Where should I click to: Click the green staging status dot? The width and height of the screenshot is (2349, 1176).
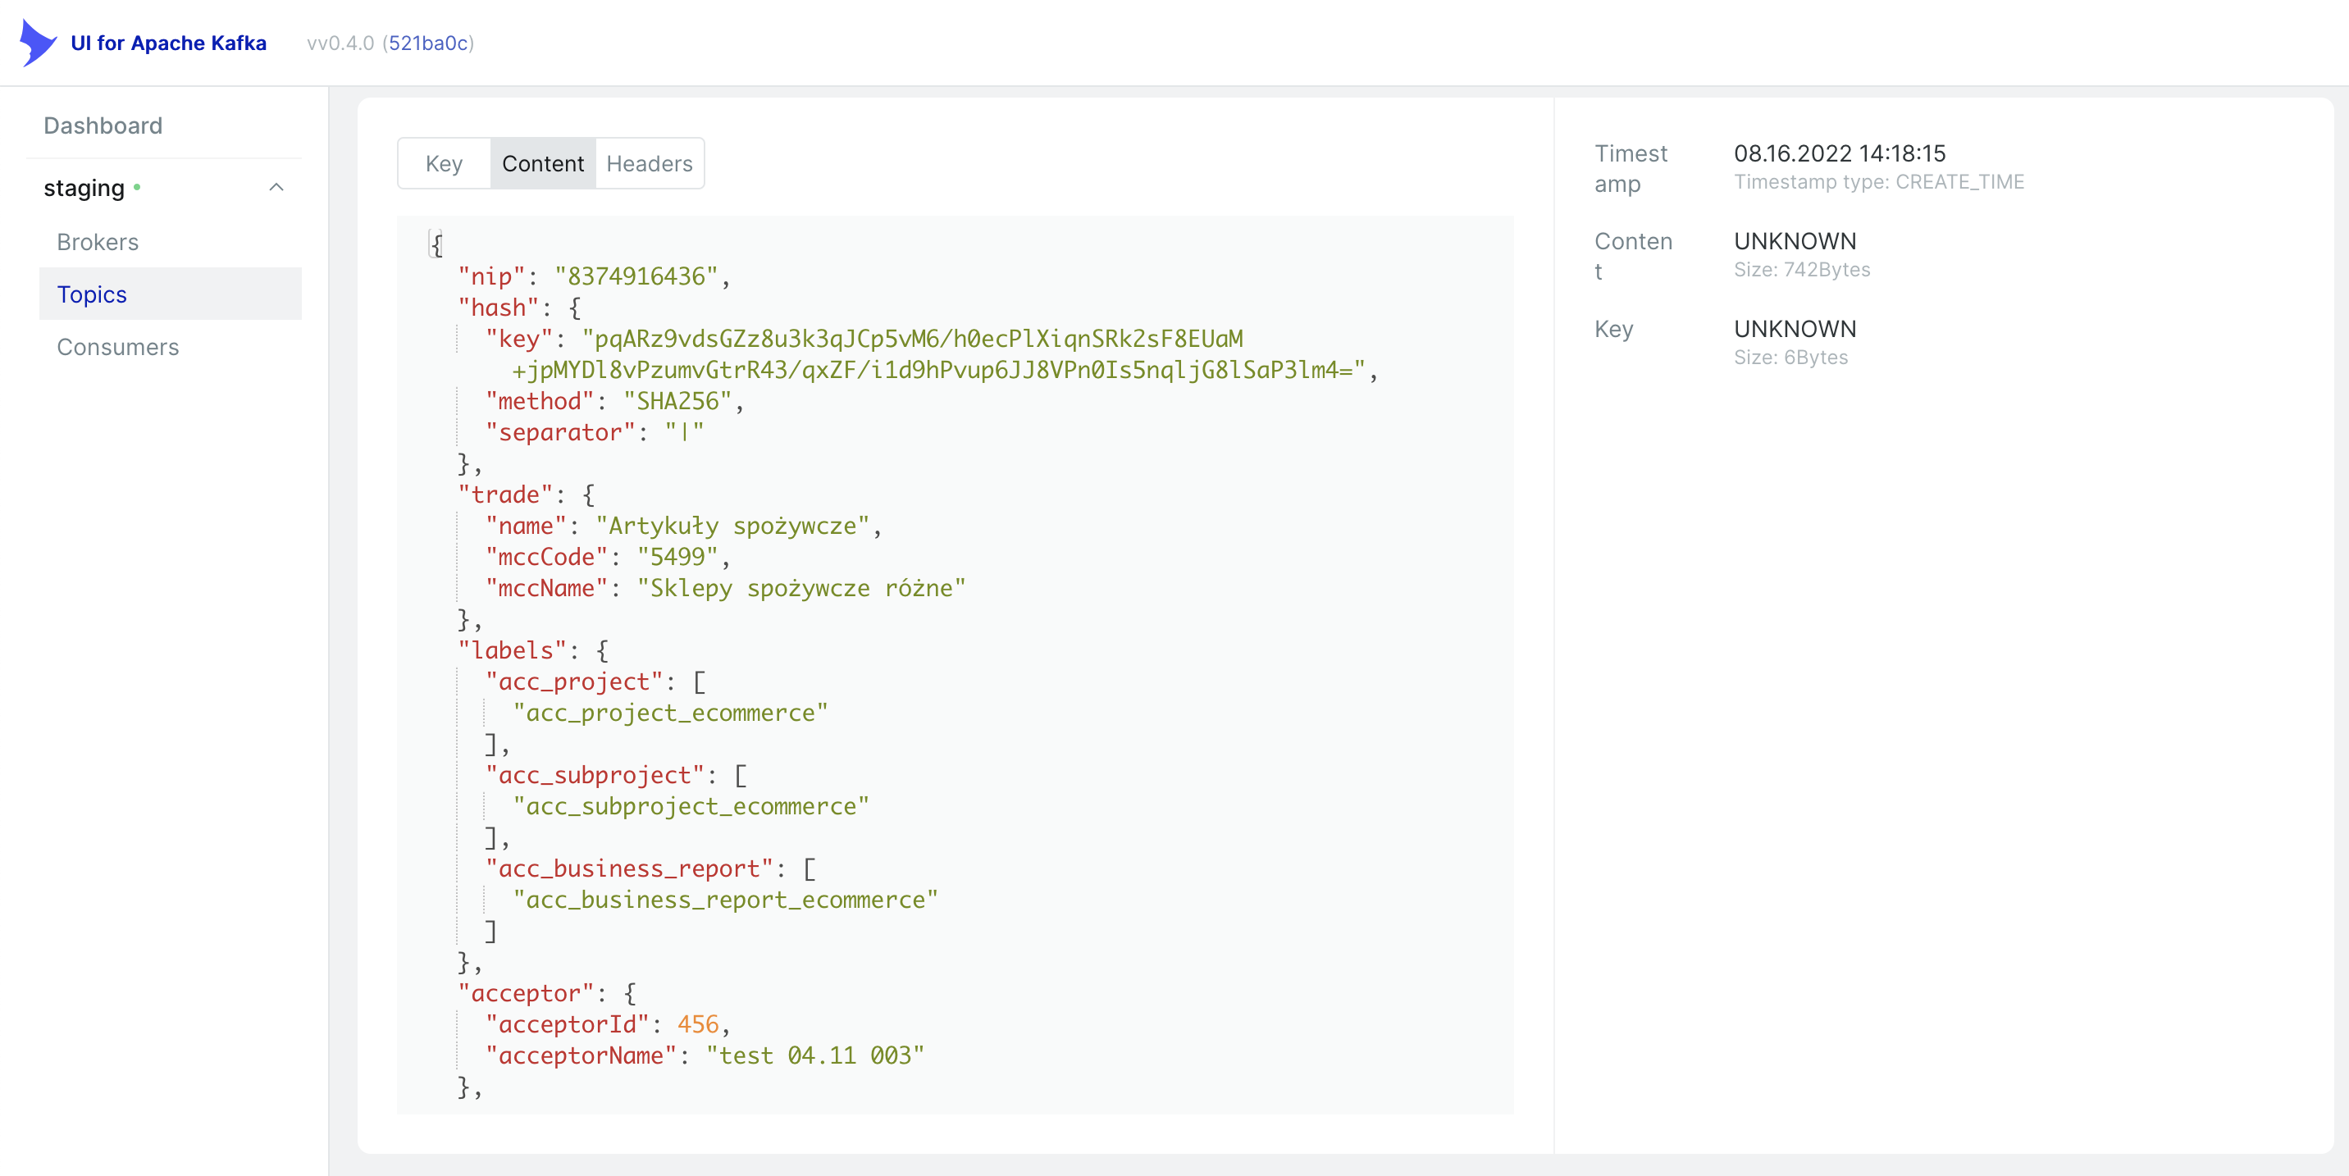point(137,188)
